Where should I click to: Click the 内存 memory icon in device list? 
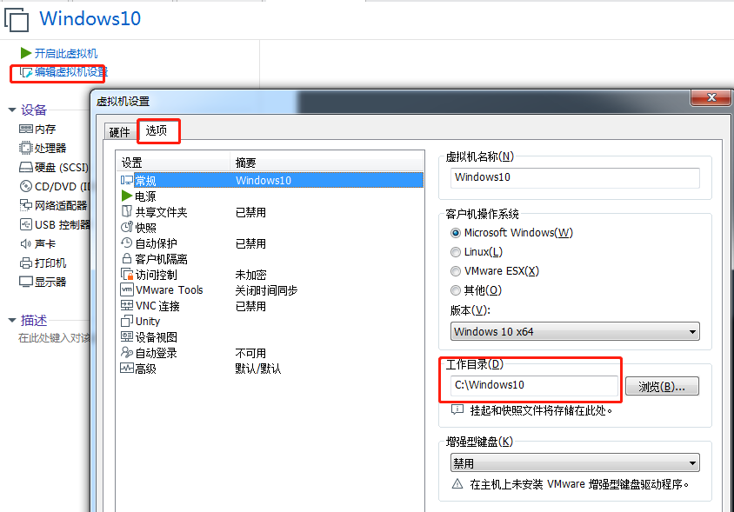[26, 129]
